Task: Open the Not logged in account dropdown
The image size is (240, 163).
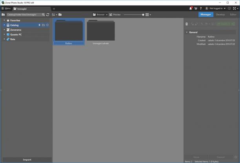Action: [215, 9]
